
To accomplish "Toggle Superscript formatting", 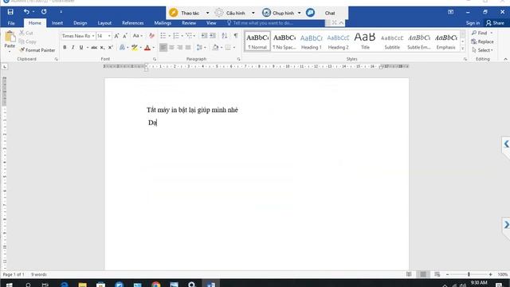I will coord(111,48).
